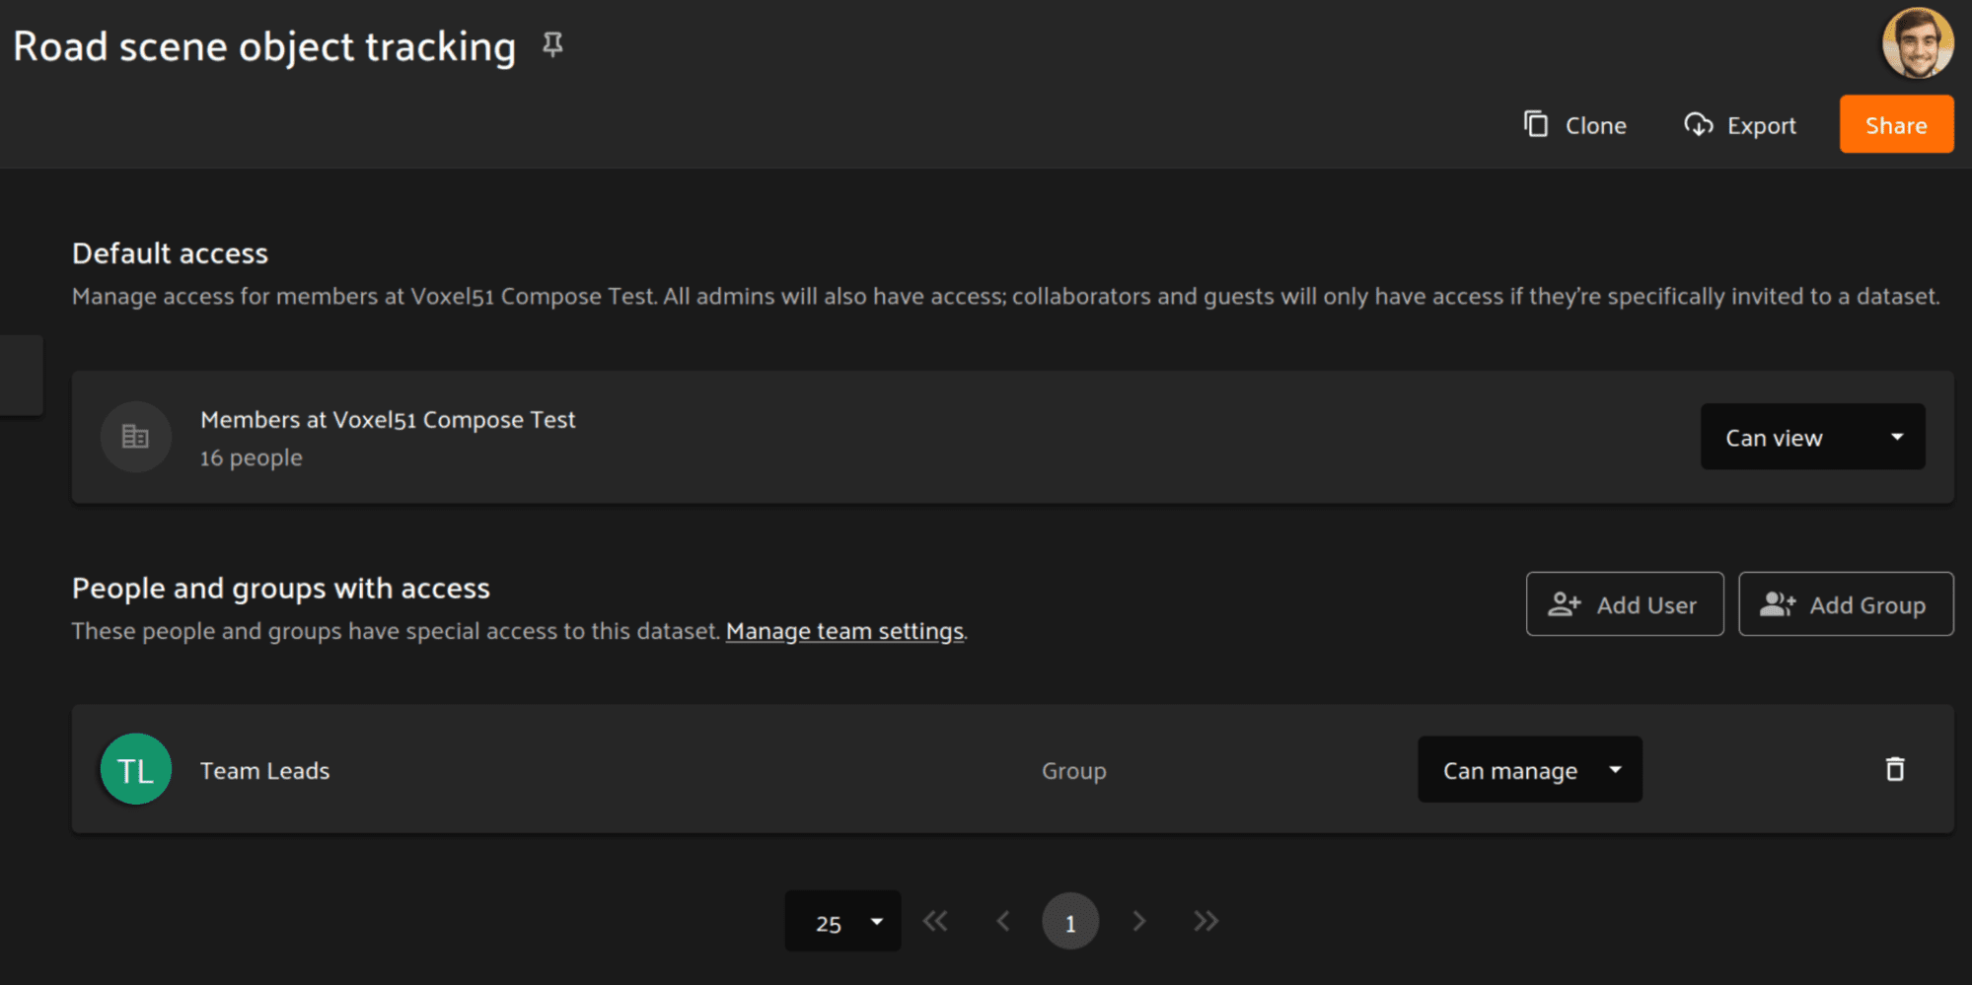Clone the dataset

coord(1575,125)
